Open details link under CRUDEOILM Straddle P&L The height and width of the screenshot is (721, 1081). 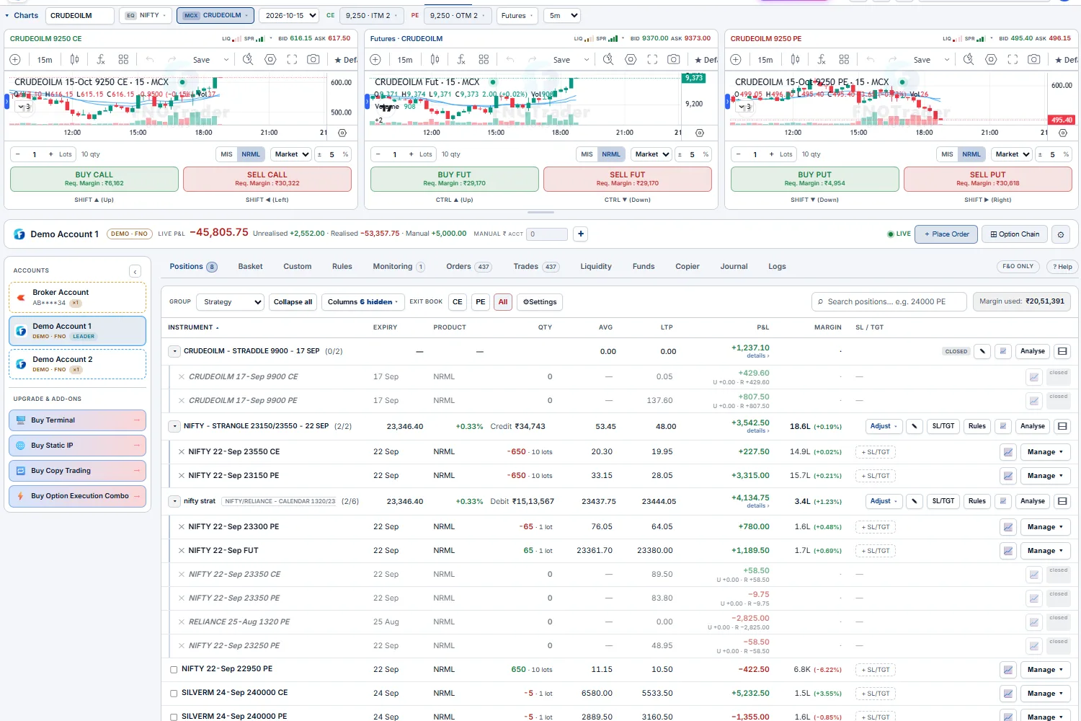coord(757,356)
